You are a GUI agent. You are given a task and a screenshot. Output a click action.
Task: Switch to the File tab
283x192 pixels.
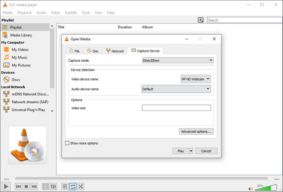coord(74,51)
